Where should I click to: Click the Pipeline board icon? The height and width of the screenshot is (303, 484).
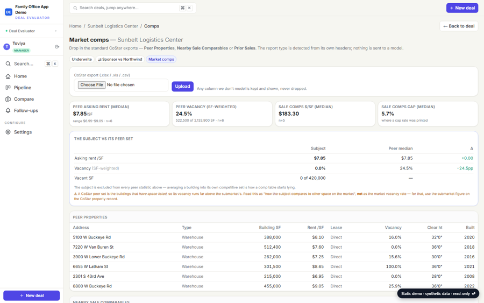8,88
